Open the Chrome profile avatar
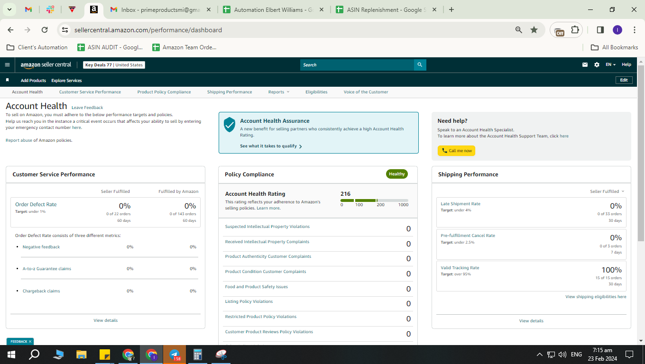The image size is (645, 364). point(617,30)
